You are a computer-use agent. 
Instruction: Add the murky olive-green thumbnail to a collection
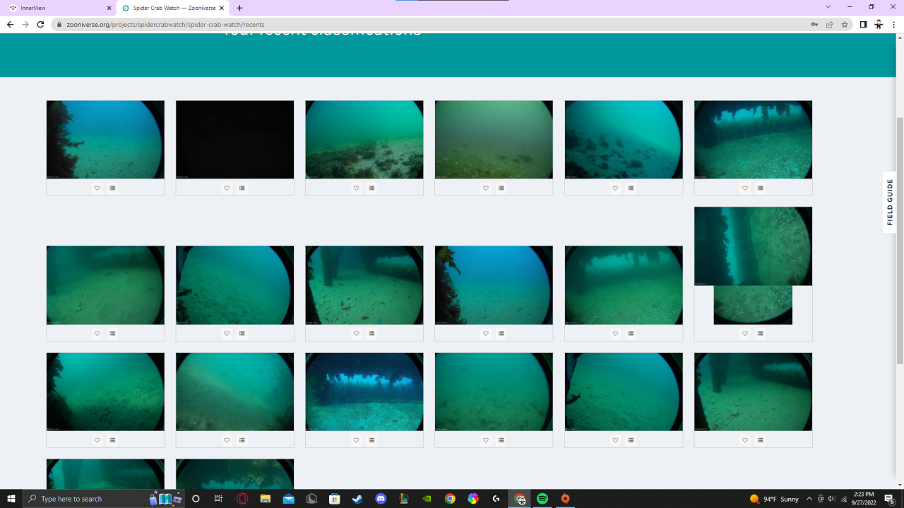coord(501,188)
